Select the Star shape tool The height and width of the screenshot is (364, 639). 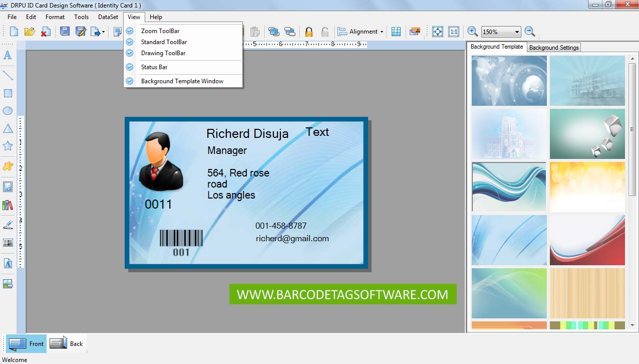tap(8, 146)
